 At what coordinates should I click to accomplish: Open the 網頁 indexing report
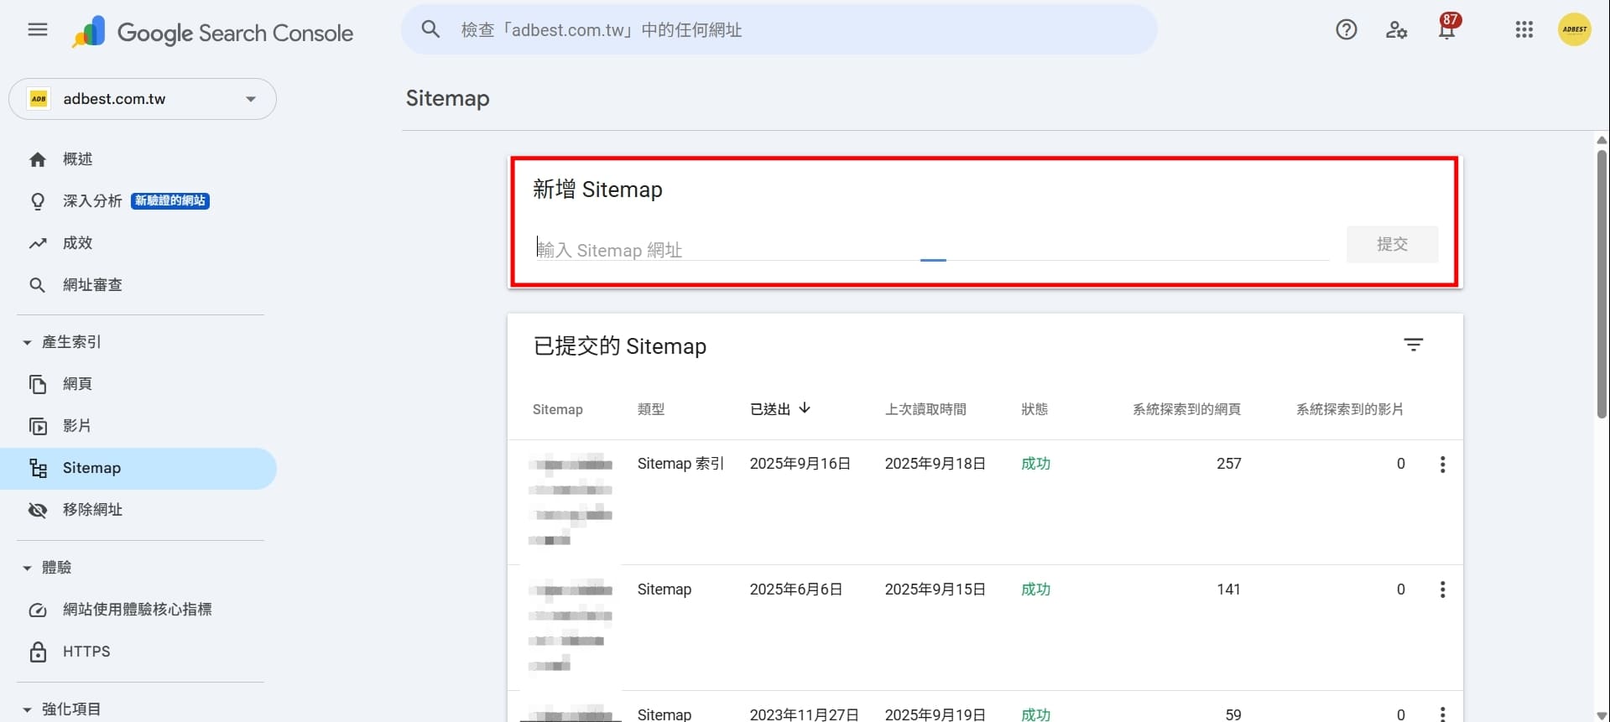coord(77,384)
